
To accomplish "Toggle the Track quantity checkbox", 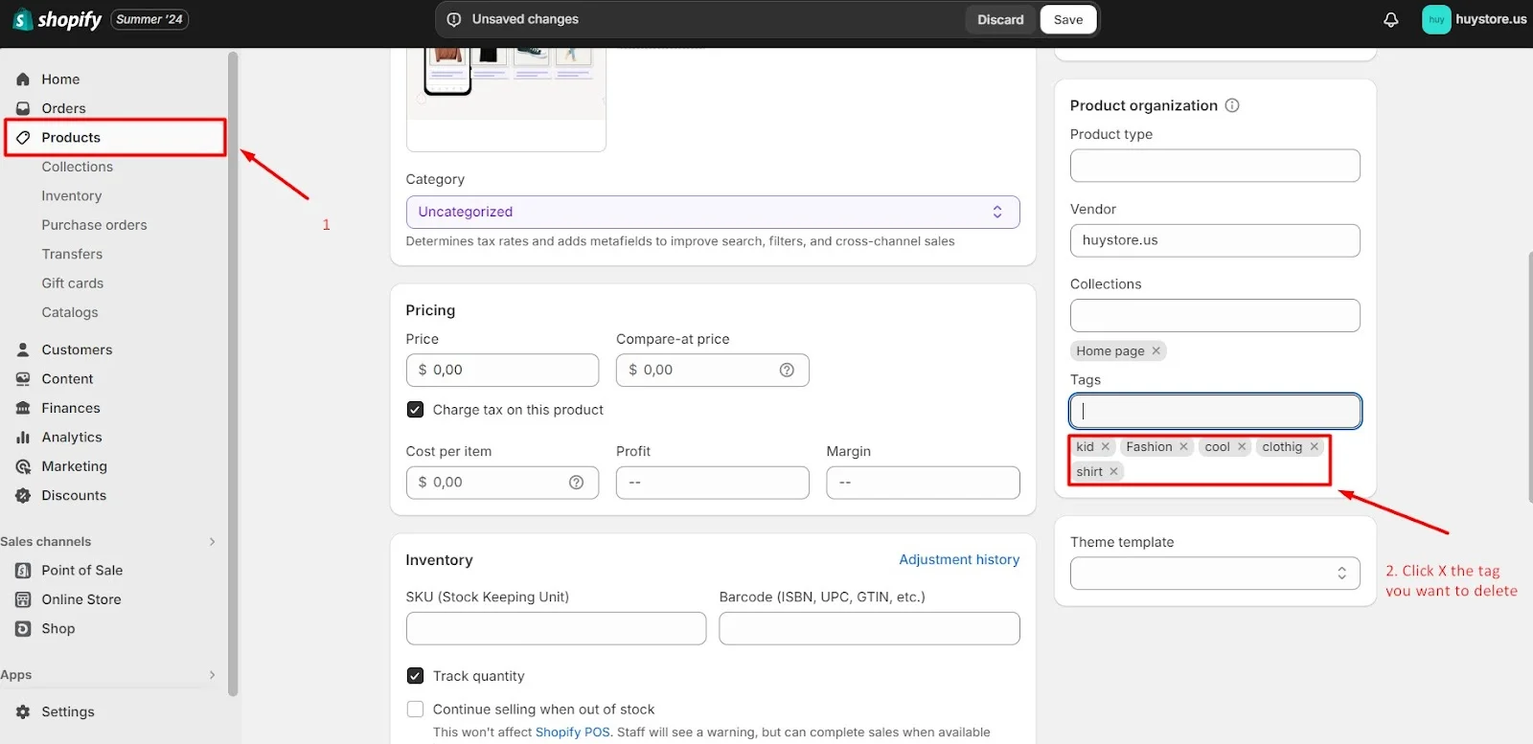I will click(415, 676).
